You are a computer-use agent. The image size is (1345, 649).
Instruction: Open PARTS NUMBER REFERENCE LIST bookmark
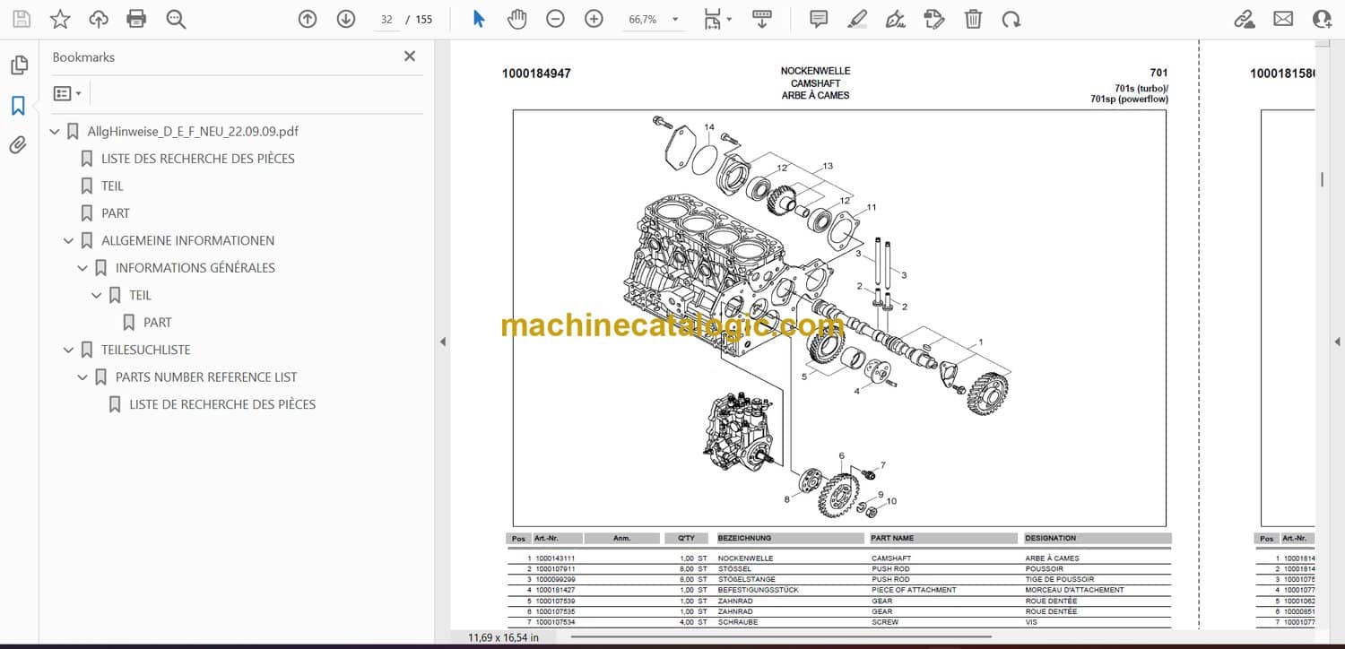(x=205, y=377)
